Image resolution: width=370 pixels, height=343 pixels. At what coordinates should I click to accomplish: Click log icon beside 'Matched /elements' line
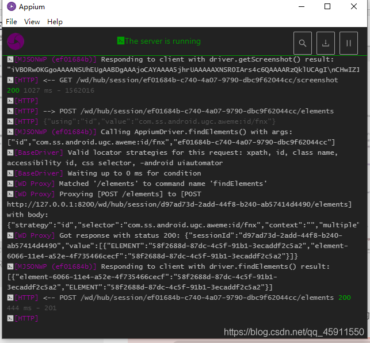click(x=10, y=184)
